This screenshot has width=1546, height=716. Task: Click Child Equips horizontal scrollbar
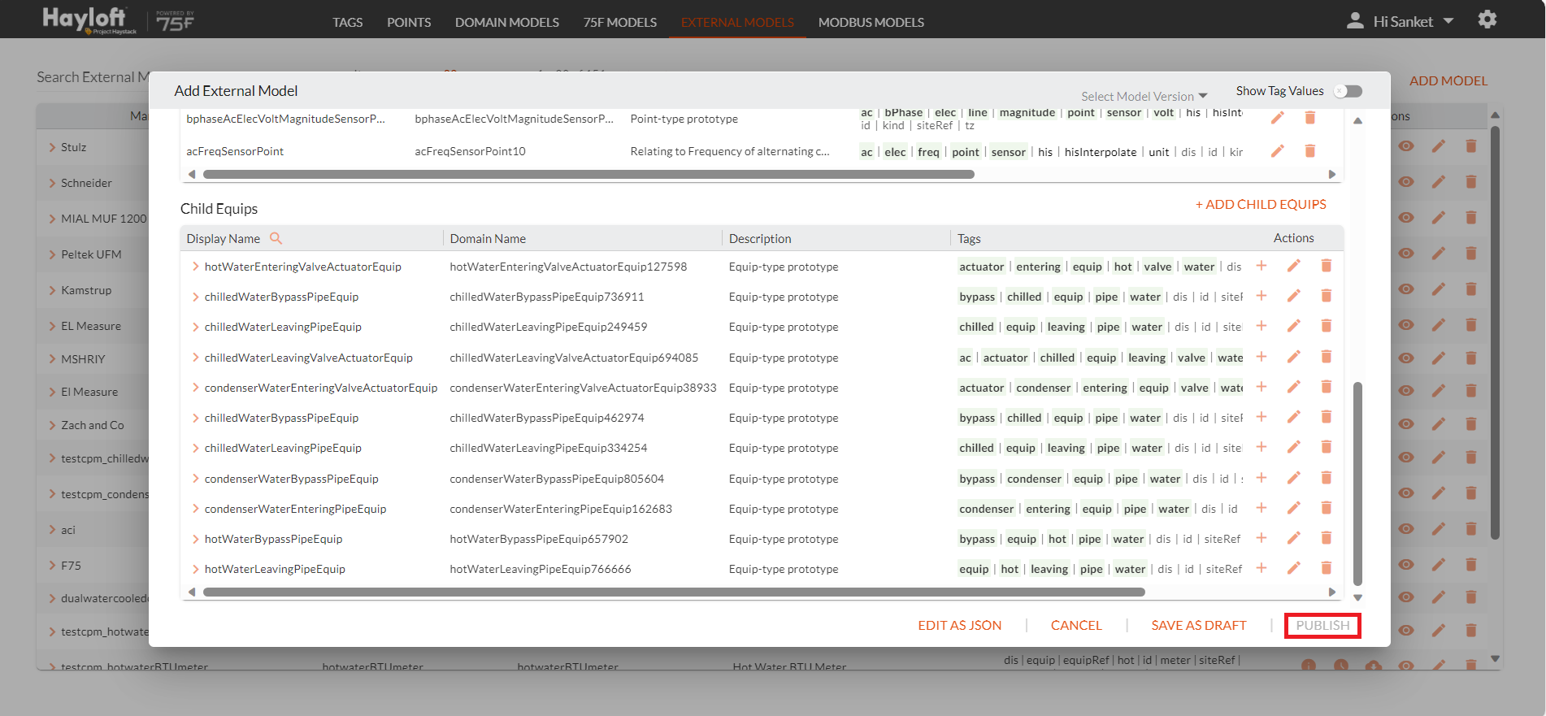674,592
